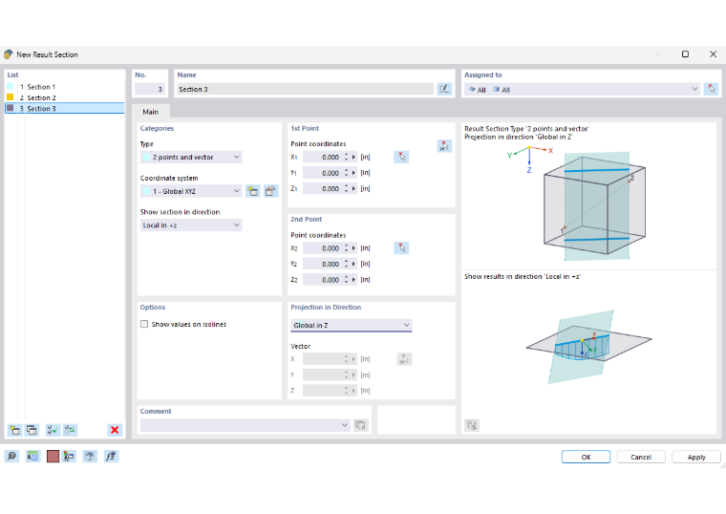The height and width of the screenshot is (514, 726).
Task: Click Section 1 cyan color swatch
Action: coord(11,87)
